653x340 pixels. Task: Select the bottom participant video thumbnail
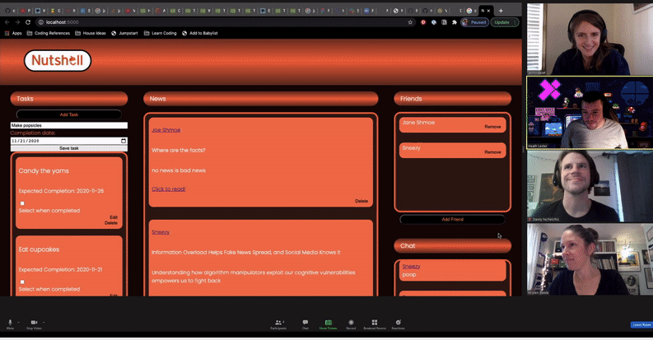(x=590, y=259)
